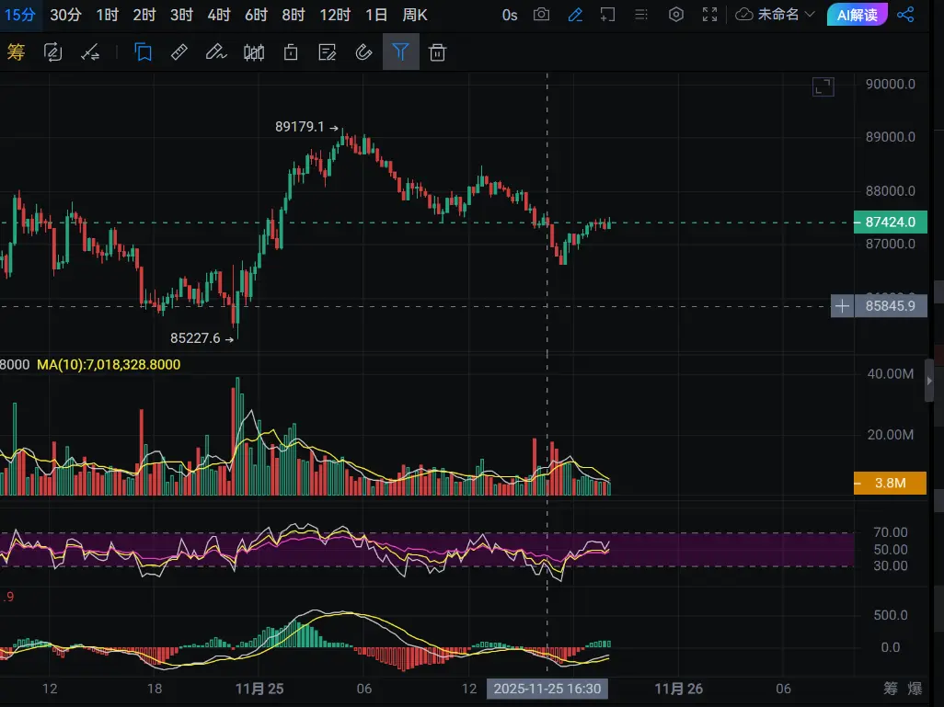
Task: Delete drawings with trash icon
Action: click(x=438, y=53)
